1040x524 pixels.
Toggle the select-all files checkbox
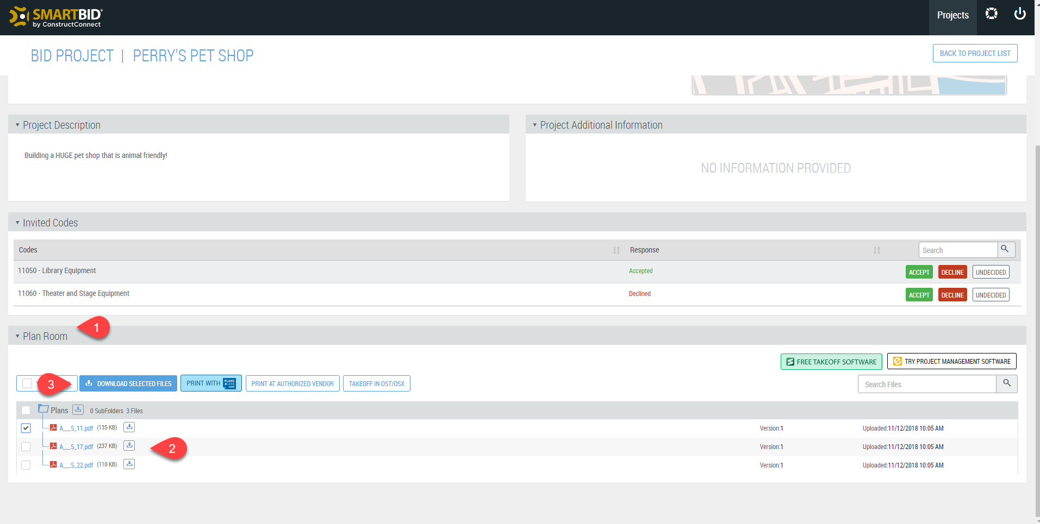[x=27, y=383]
